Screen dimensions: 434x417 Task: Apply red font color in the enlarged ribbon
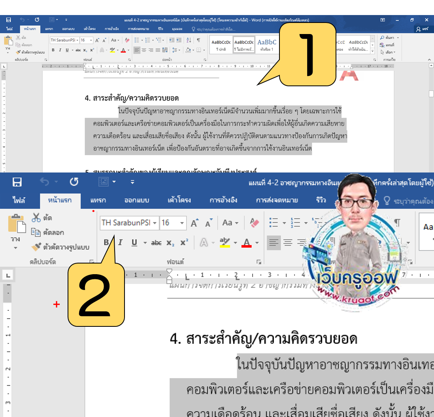coord(246,243)
